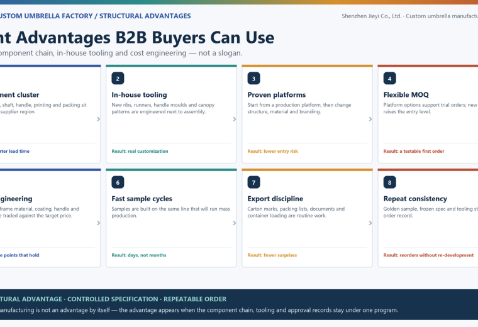Click Proven platforms description 'Start from a production platform'
478x327 pixels.
click(299, 108)
